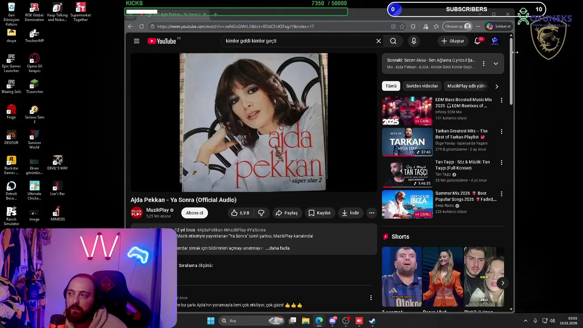Viewport: 583px width, 328px height.
Task: Run search with the magnifier button
Action: point(393,41)
